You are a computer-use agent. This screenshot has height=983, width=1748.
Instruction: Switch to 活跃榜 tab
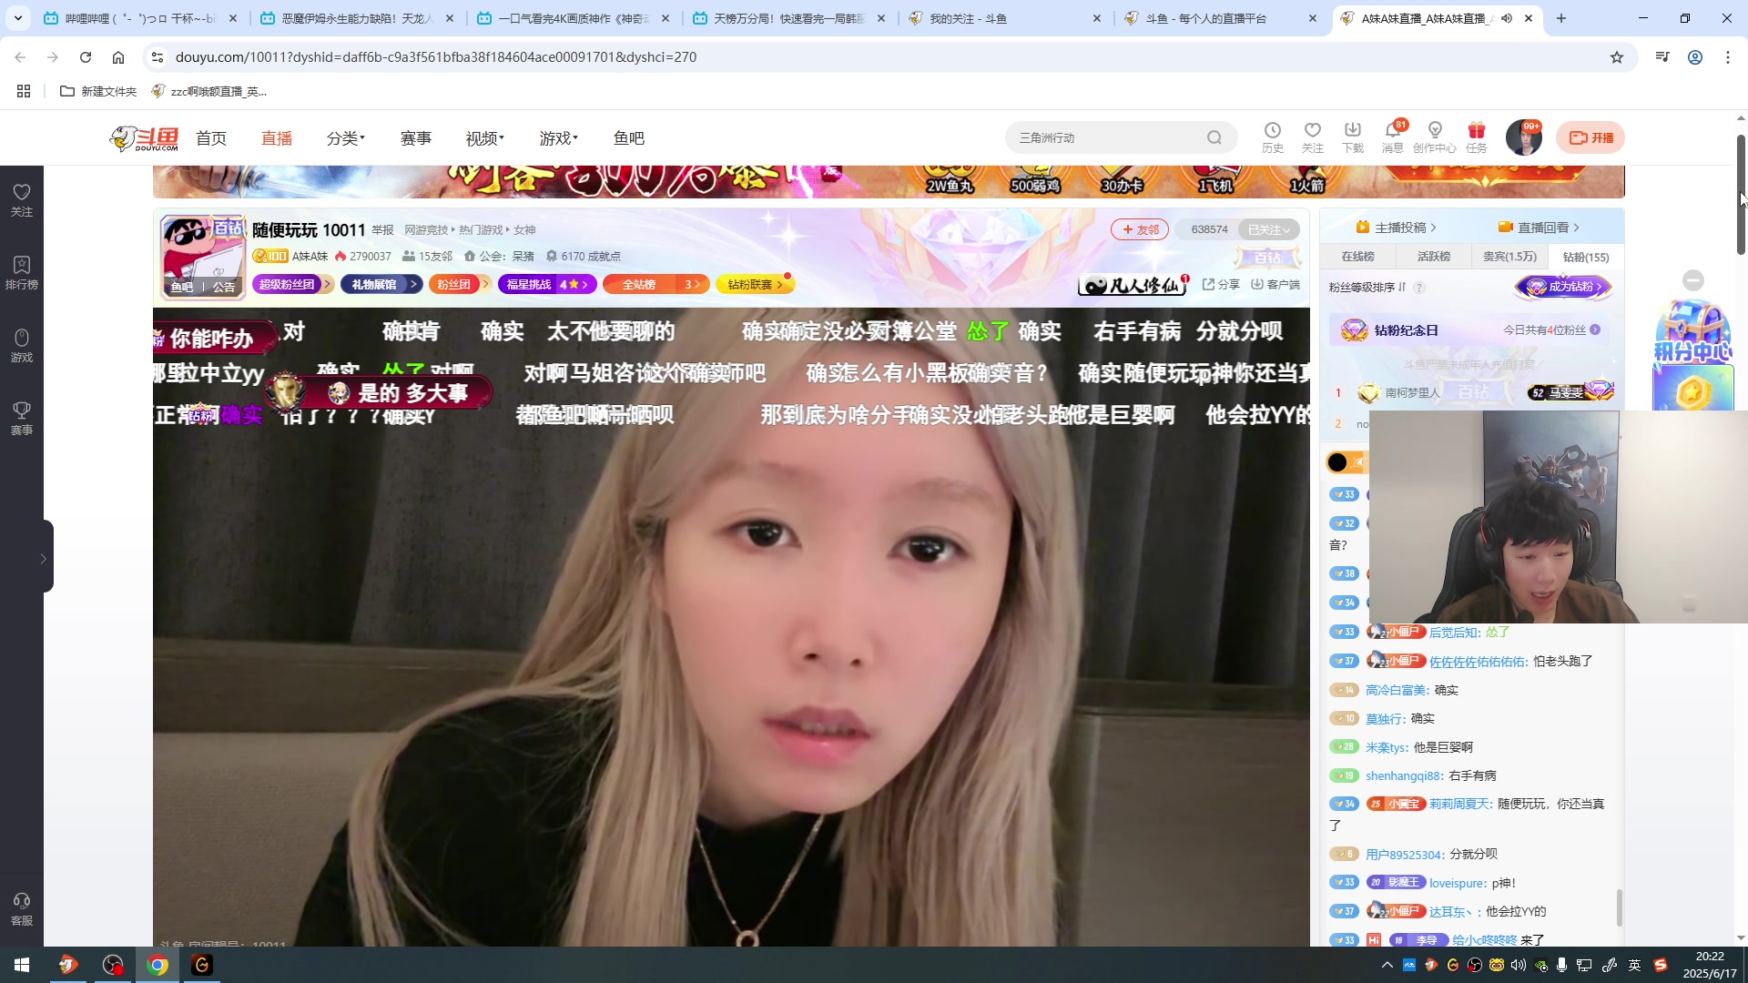coord(1433,257)
